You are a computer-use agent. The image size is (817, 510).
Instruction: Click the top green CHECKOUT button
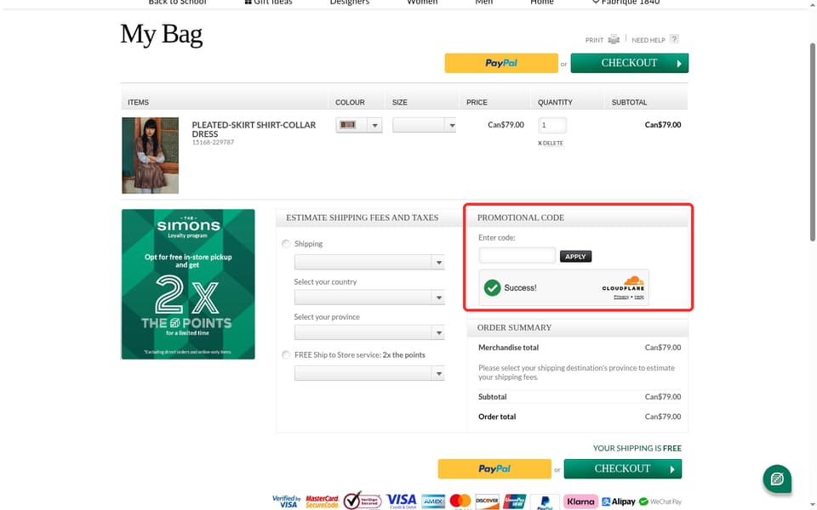[x=630, y=63]
